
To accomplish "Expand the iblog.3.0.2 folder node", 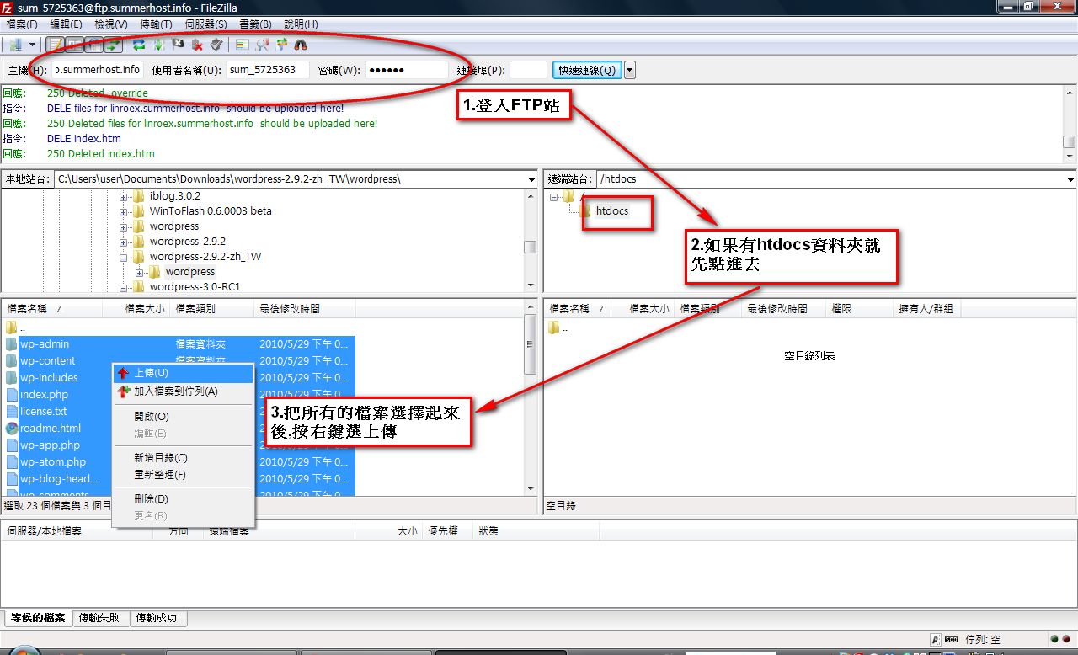I will pyautogui.click(x=124, y=196).
